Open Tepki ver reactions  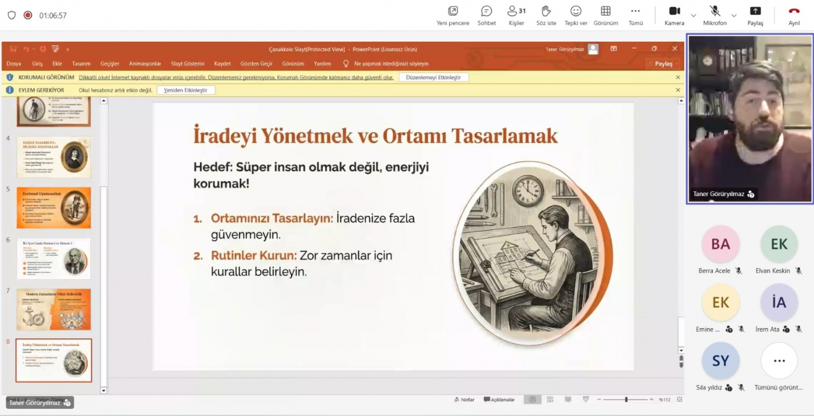(575, 11)
